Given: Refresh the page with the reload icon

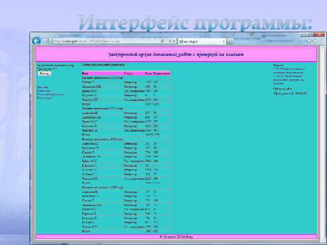Looking at the screenshot, I should pyautogui.click(x=170, y=41).
